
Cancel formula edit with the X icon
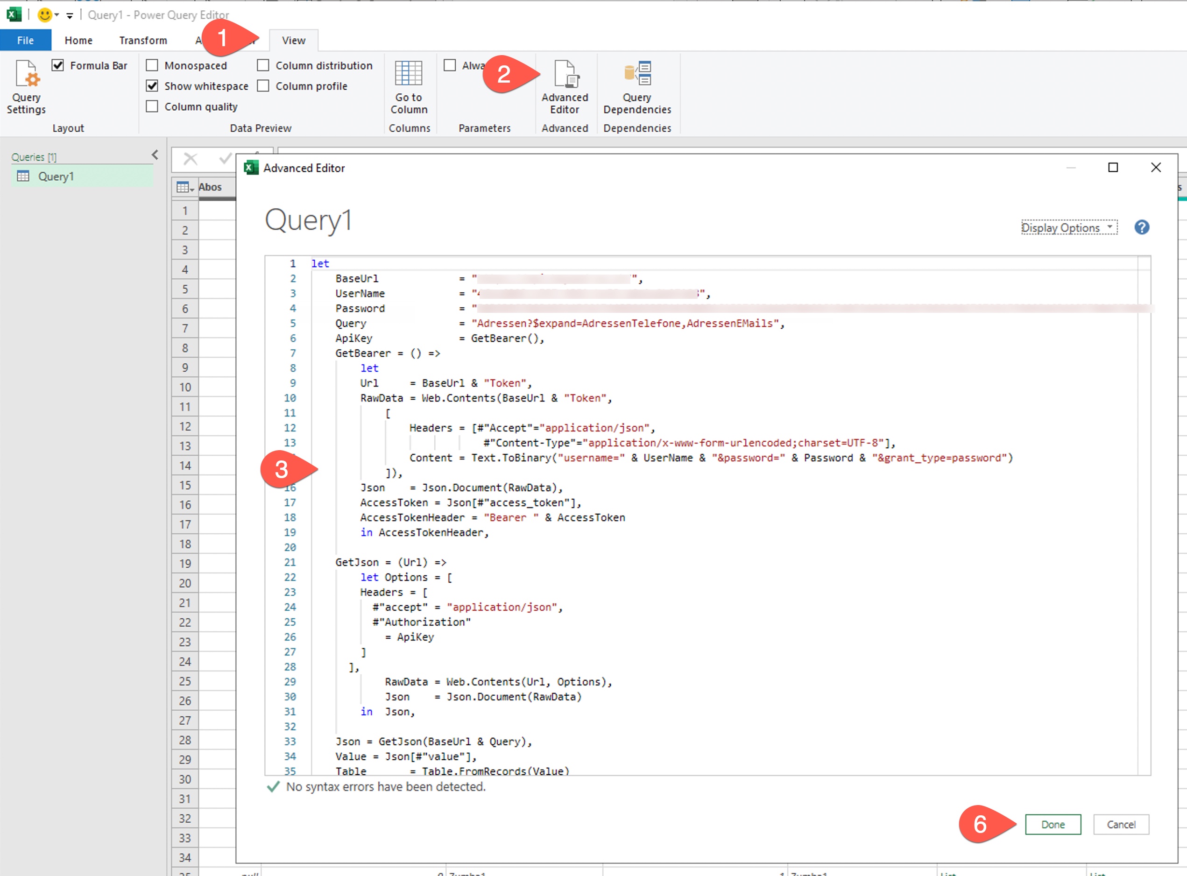[x=190, y=159]
